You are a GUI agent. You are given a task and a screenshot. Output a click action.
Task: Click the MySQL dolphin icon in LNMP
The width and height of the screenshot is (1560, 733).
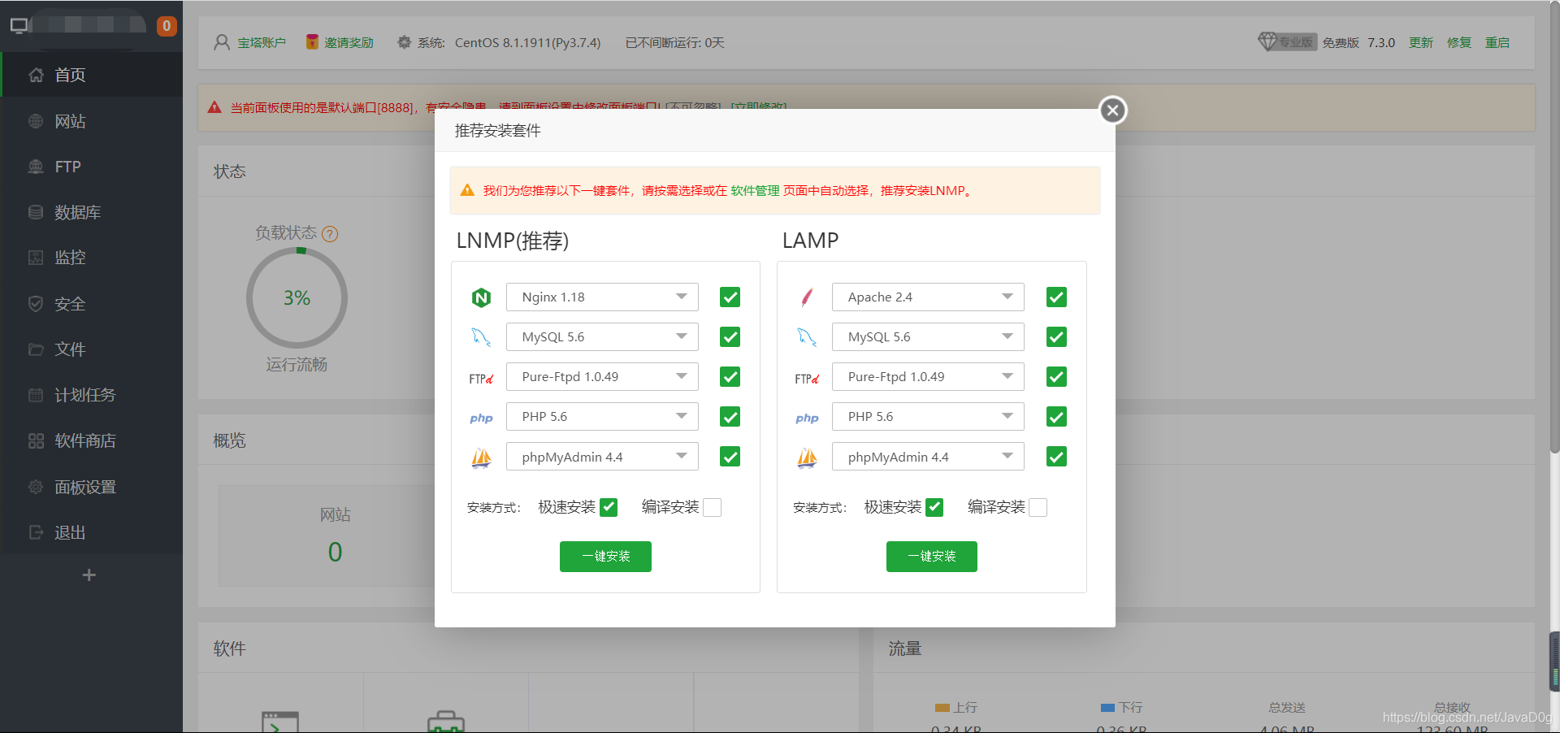coord(481,337)
